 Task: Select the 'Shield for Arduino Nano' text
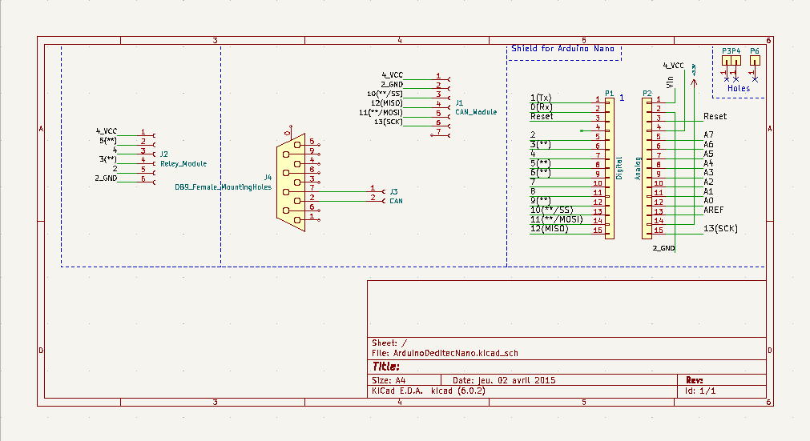[x=562, y=49]
